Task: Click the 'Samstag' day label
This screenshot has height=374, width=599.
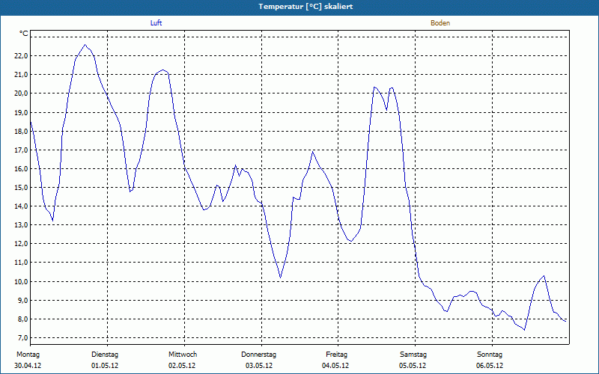Action: pos(413,355)
